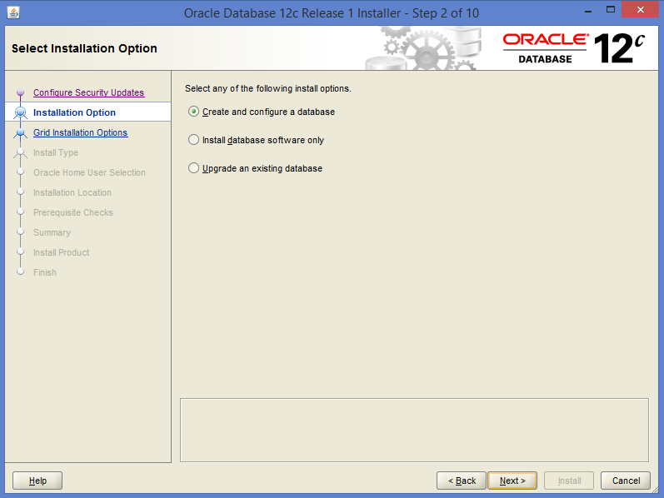
Task: Go to Grid Installation Options step
Action: [x=81, y=132]
